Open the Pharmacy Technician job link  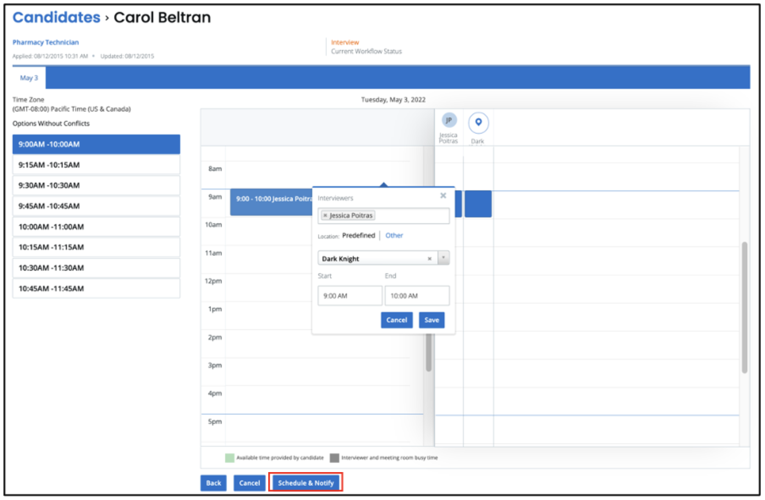coord(46,42)
